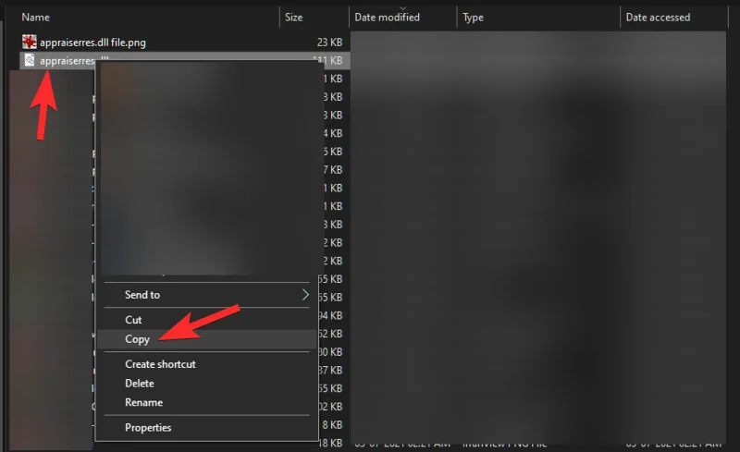Select the appraiserres.dll file.png file name
Viewport: 740px width, 452px height.
(x=92, y=43)
